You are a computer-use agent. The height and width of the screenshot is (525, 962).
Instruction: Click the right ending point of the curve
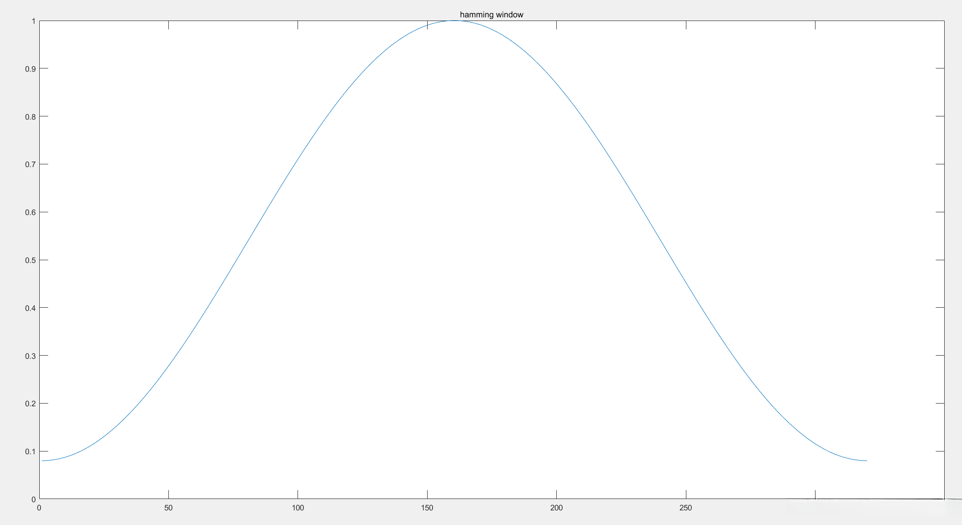coord(866,460)
